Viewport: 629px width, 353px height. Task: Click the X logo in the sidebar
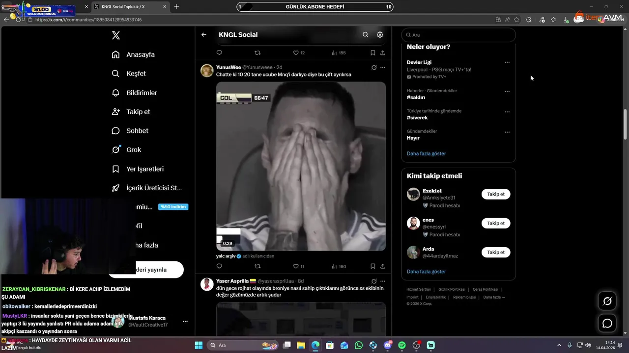pyautogui.click(x=115, y=35)
